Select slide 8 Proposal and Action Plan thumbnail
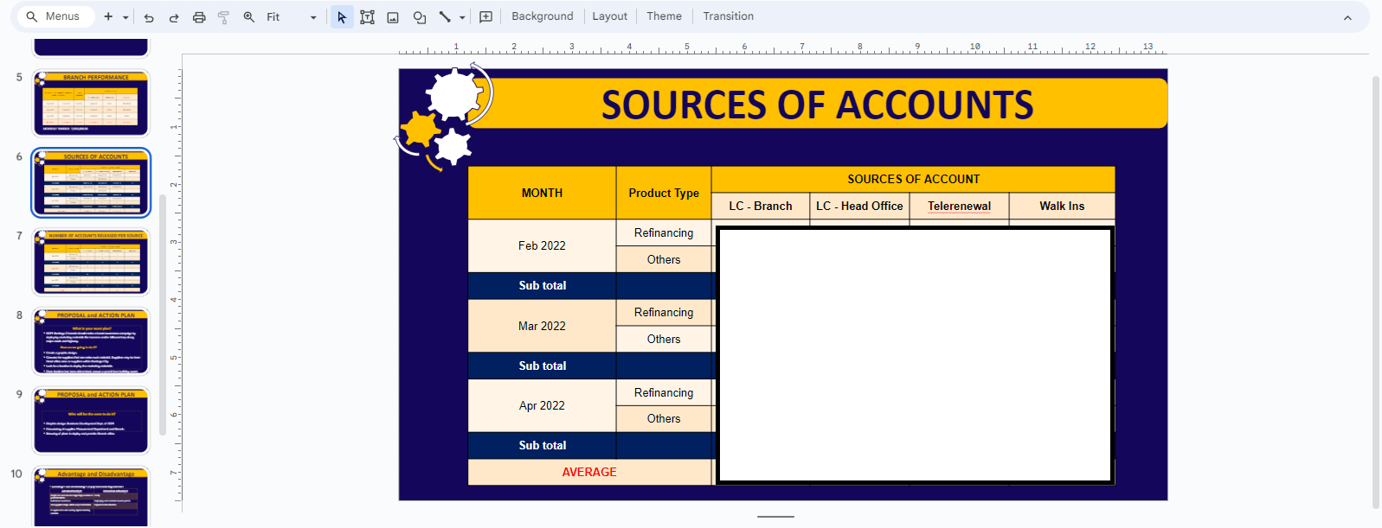Image resolution: width=1382 pixels, height=528 pixels. [x=91, y=341]
